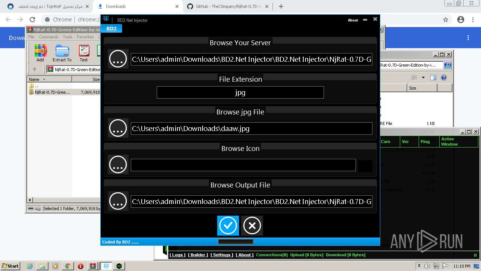Screen dimensions: 481x271
Task: Open WinRAR Commands menu
Action: point(48,37)
